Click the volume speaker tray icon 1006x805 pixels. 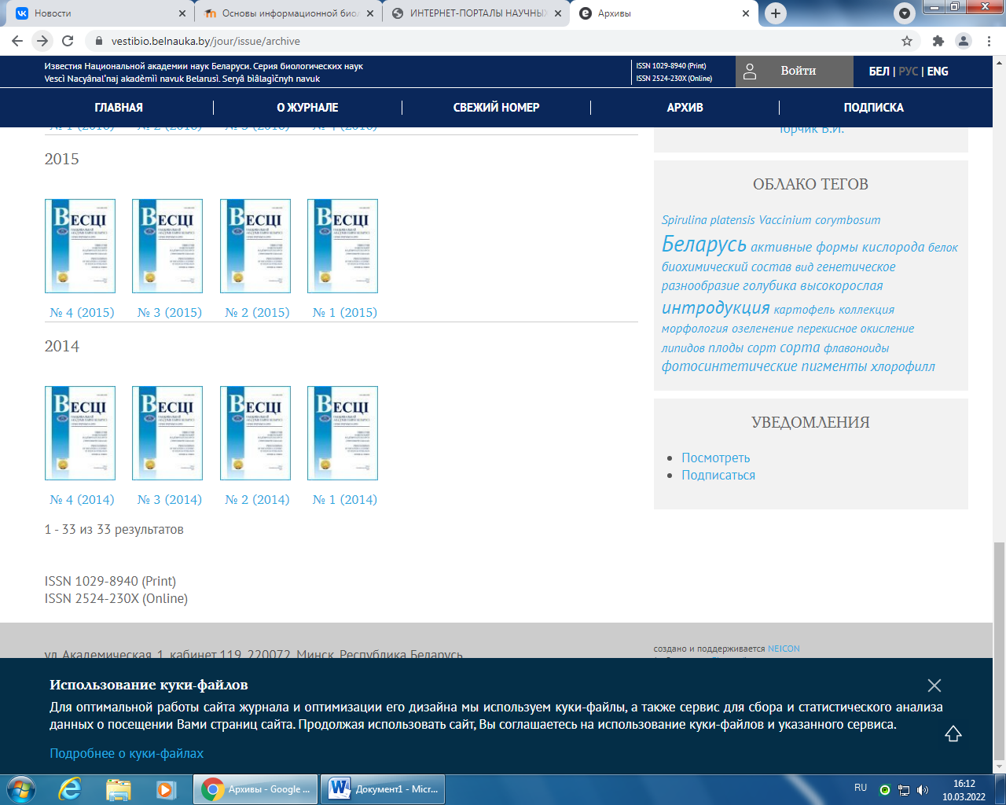(922, 790)
